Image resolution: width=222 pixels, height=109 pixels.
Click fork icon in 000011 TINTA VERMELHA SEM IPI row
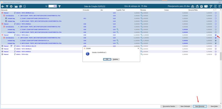coord(11,46)
